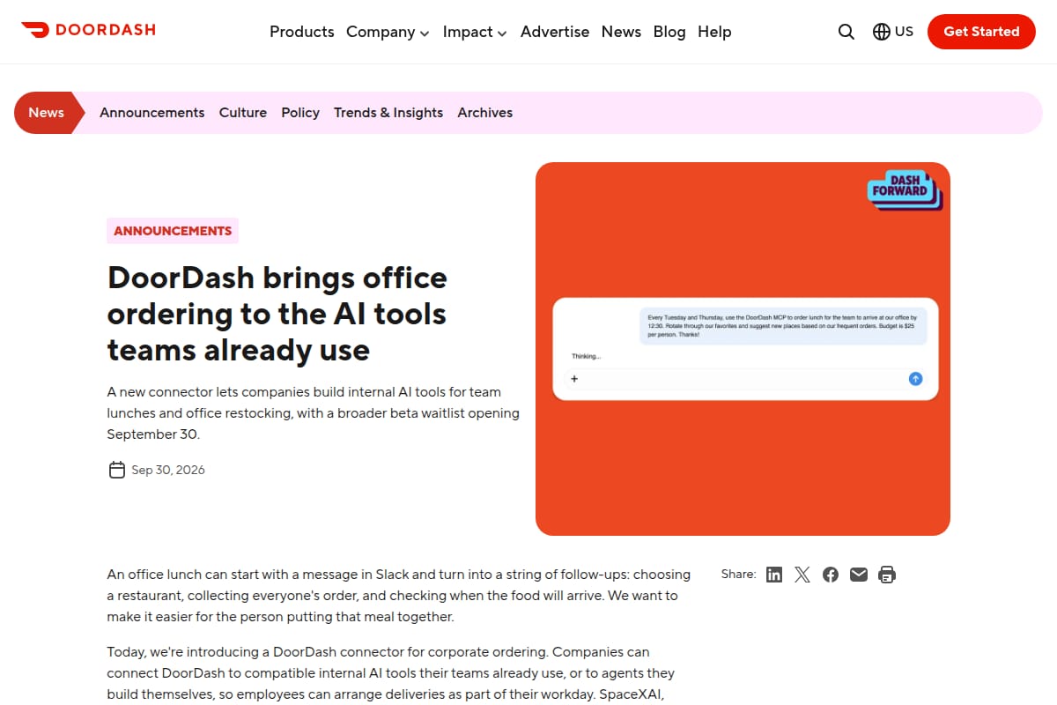Share article on X
The image size is (1057, 705).
(802, 575)
